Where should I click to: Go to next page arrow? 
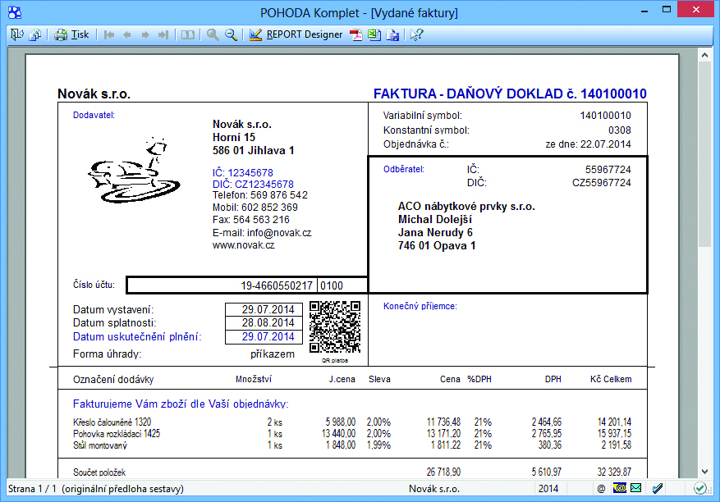(145, 34)
